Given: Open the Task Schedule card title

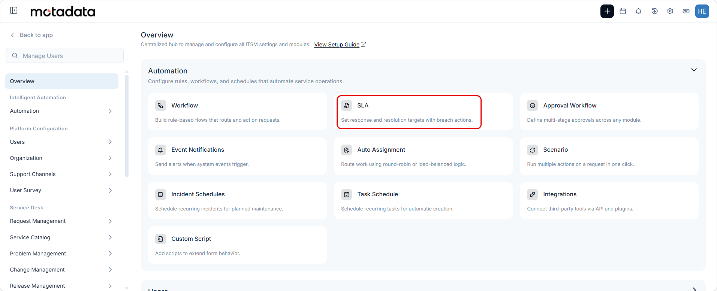Looking at the screenshot, I should [x=377, y=194].
